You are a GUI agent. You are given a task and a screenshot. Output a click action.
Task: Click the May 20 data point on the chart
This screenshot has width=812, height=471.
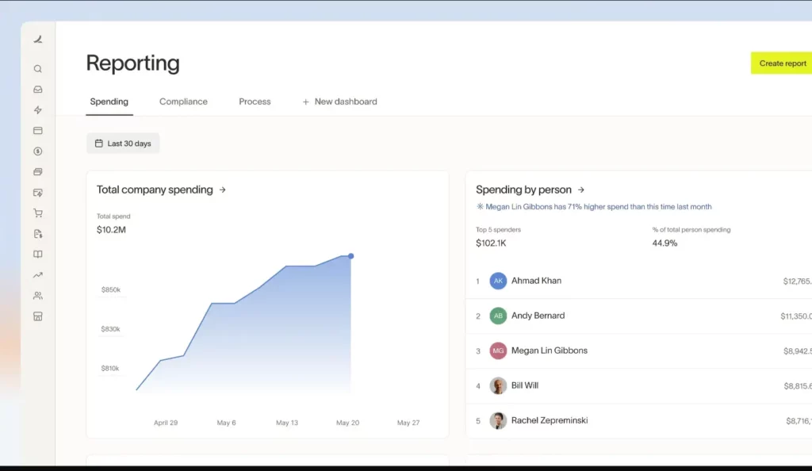(350, 256)
